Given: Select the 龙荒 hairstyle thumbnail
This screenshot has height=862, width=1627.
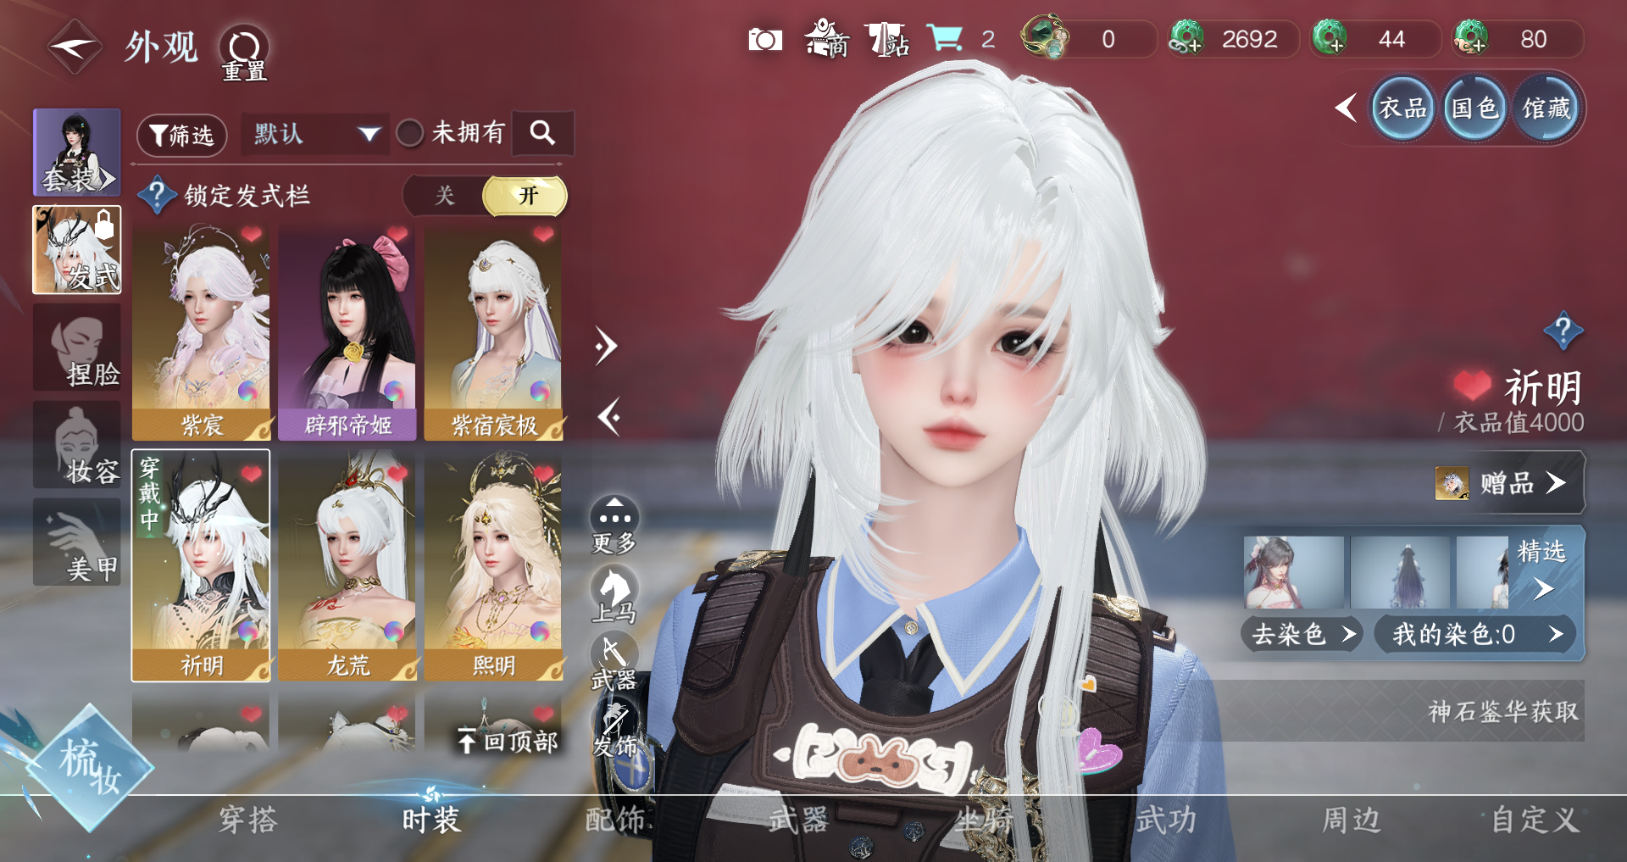Looking at the screenshot, I should click(x=347, y=565).
